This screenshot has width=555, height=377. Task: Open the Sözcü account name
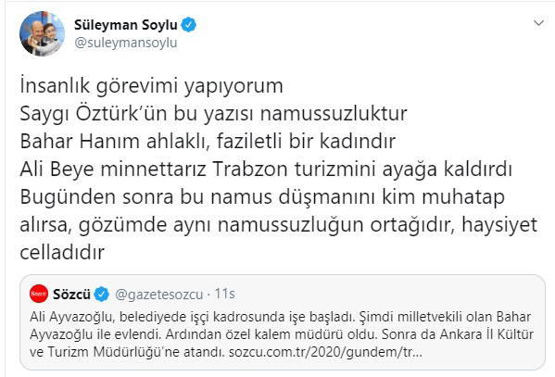(71, 295)
